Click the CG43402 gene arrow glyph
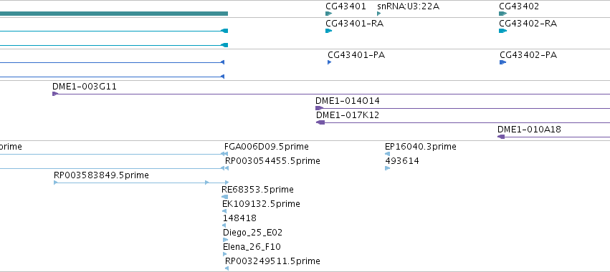This screenshot has width=610, height=272. (503, 14)
